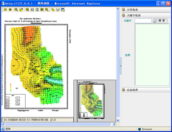172x132 pixels.
Task: Choose the magnifier window zoom tool
Action: click(16, 10)
